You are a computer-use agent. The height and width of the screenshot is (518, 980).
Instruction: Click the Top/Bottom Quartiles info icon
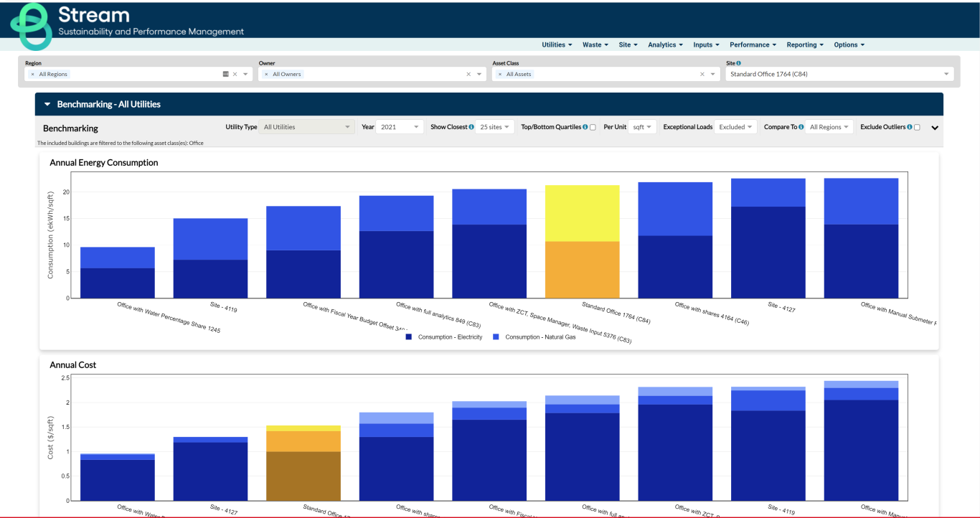tap(586, 127)
